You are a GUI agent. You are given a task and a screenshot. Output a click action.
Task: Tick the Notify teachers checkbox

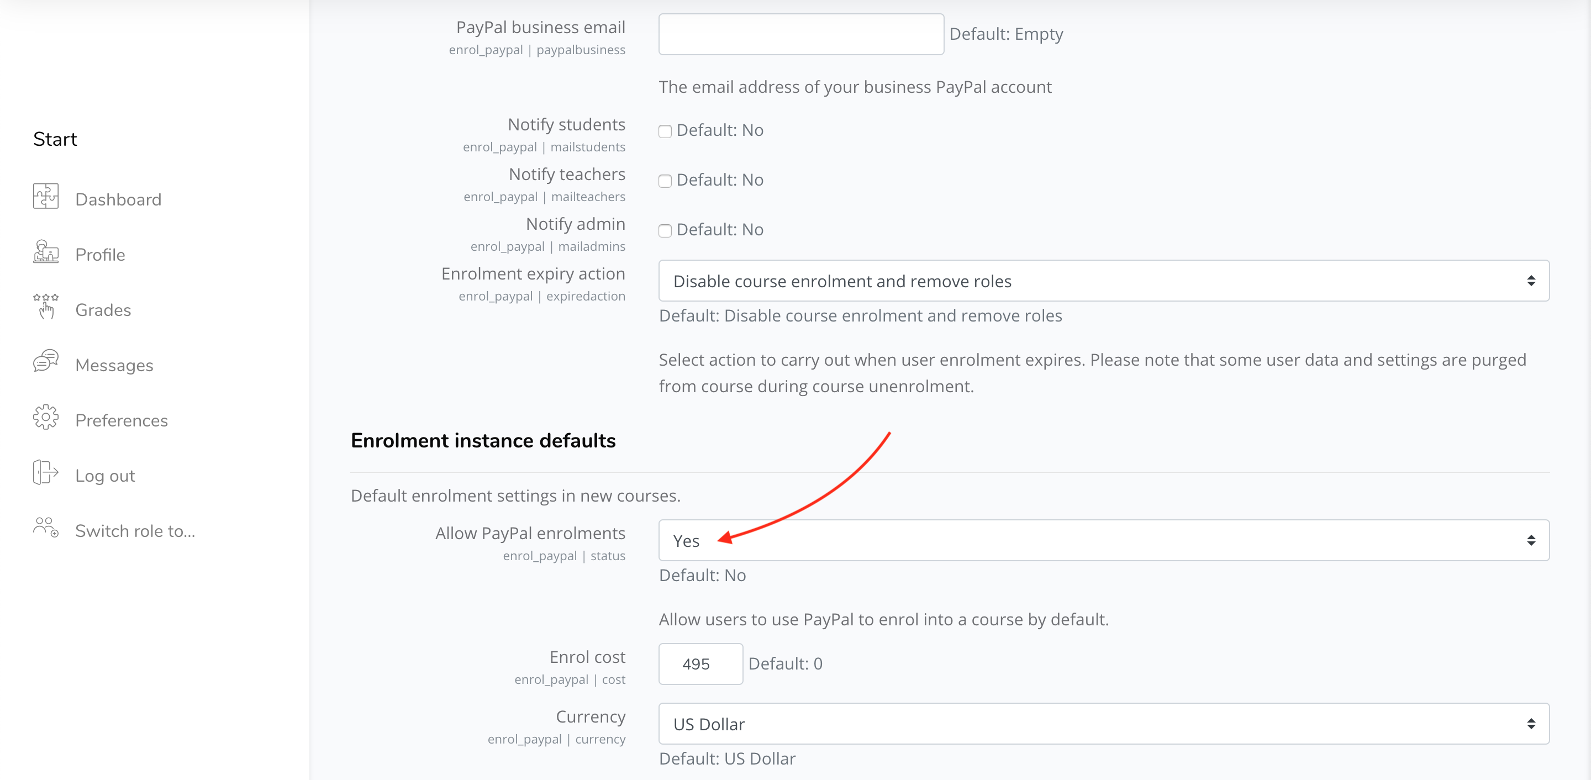coord(665,181)
